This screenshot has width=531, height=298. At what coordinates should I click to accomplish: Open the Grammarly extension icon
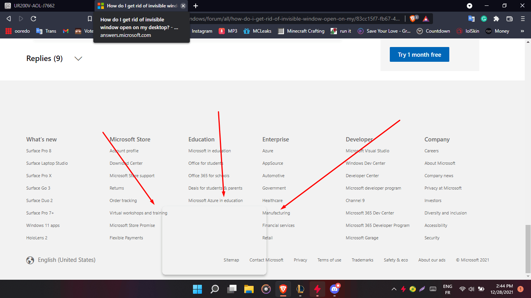click(x=484, y=19)
